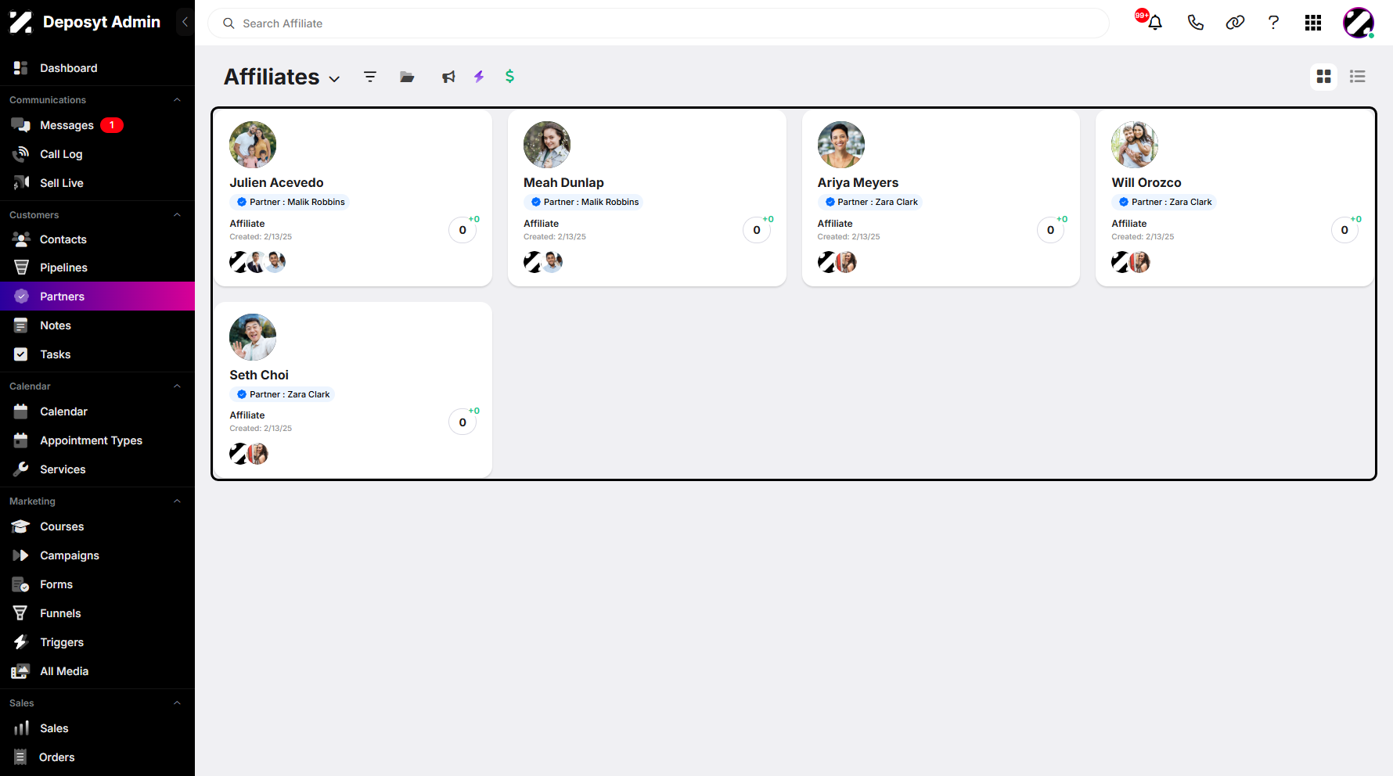This screenshot has height=776, width=1393.
Task: Open Julien Acevedo affiliate name
Action: point(276,182)
